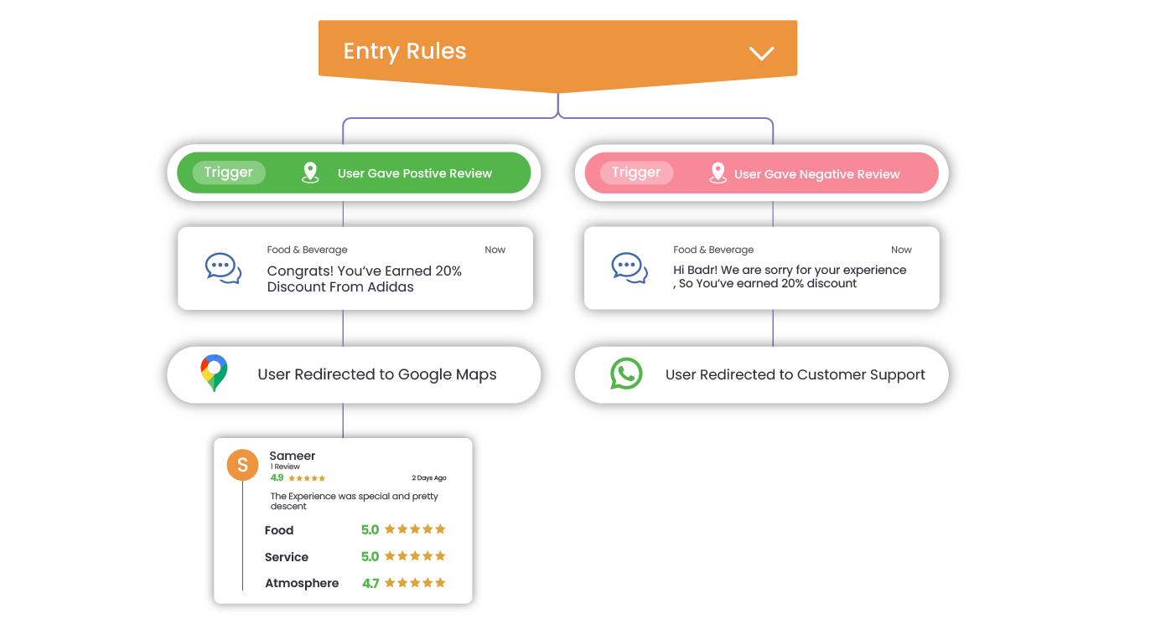The height and width of the screenshot is (624, 1166).
Task: Click the stars in the Service row
Action: click(415, 556)
